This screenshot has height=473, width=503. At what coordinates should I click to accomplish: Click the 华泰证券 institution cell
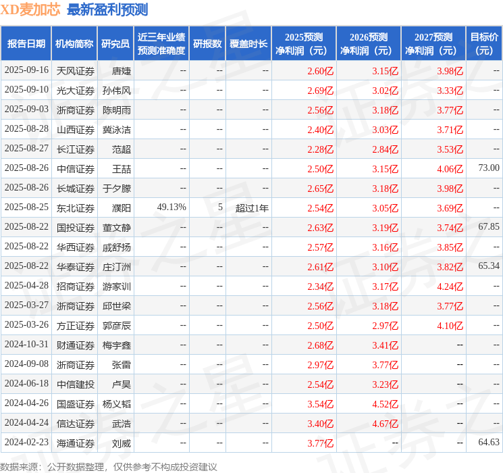pos(76,267)
